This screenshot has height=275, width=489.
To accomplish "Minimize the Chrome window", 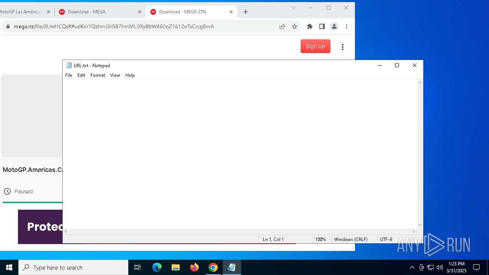I will (311, 8).
